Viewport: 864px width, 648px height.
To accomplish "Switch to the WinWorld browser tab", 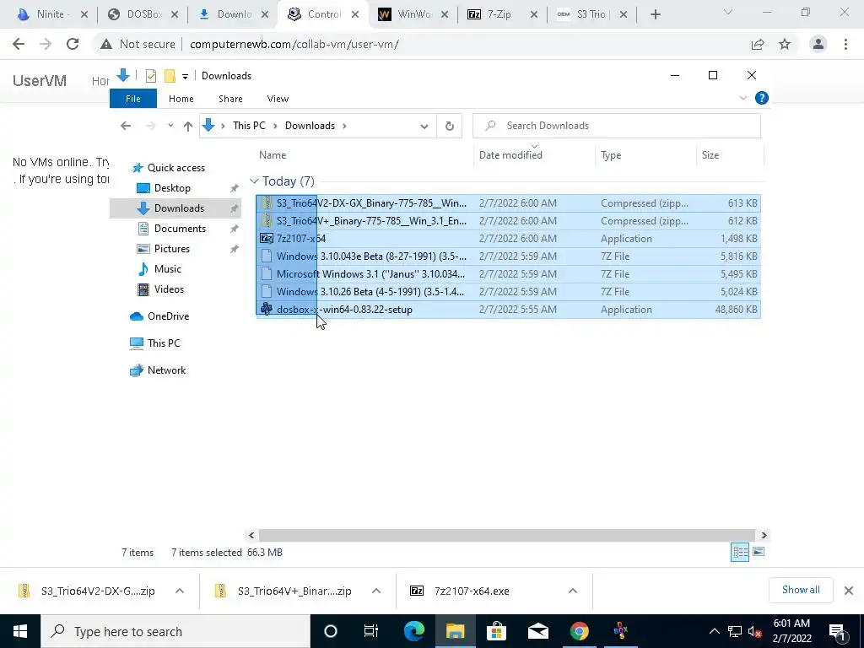I will click(413, 14).
